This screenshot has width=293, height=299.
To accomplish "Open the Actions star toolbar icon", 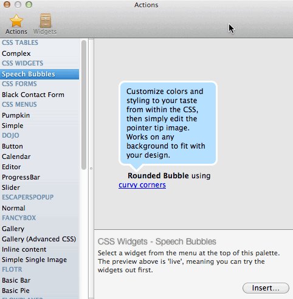I will pos(16,24).
